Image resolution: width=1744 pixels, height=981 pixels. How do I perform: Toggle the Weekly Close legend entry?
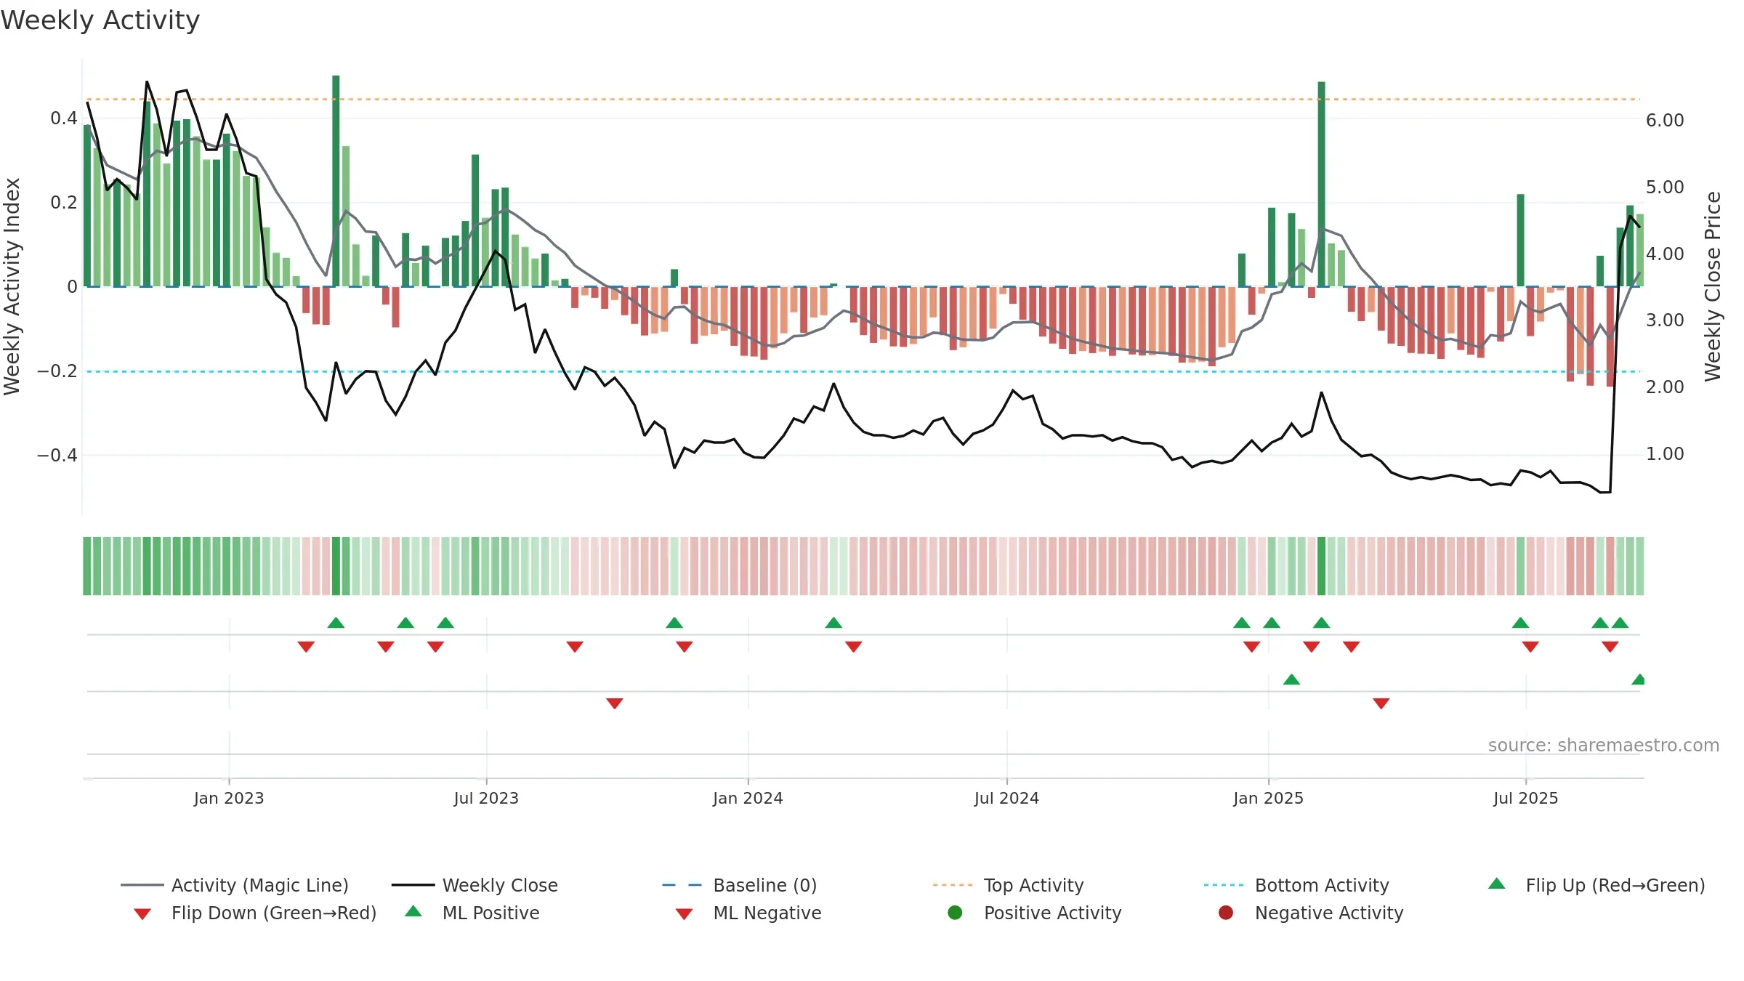pos(475,885)
